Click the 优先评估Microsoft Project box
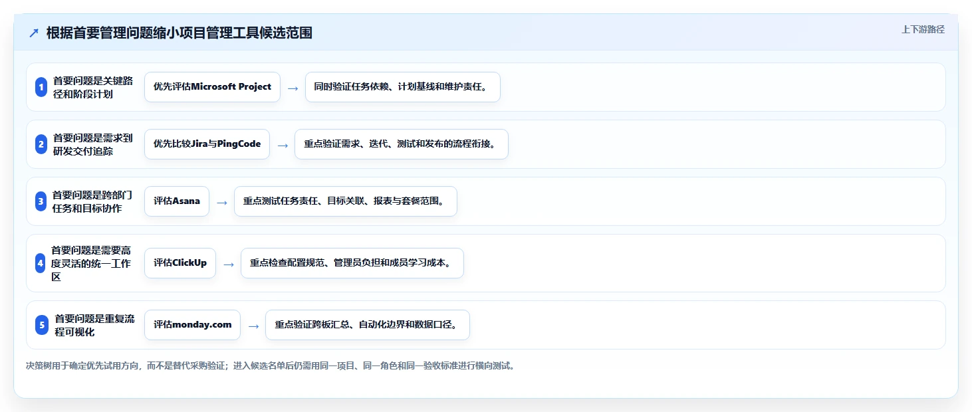 point(212,87)
